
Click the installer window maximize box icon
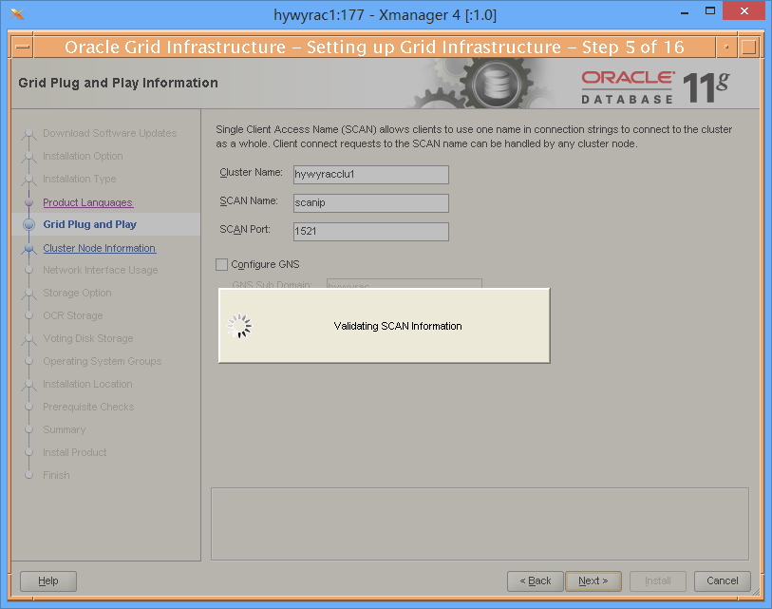pos(749,48)
